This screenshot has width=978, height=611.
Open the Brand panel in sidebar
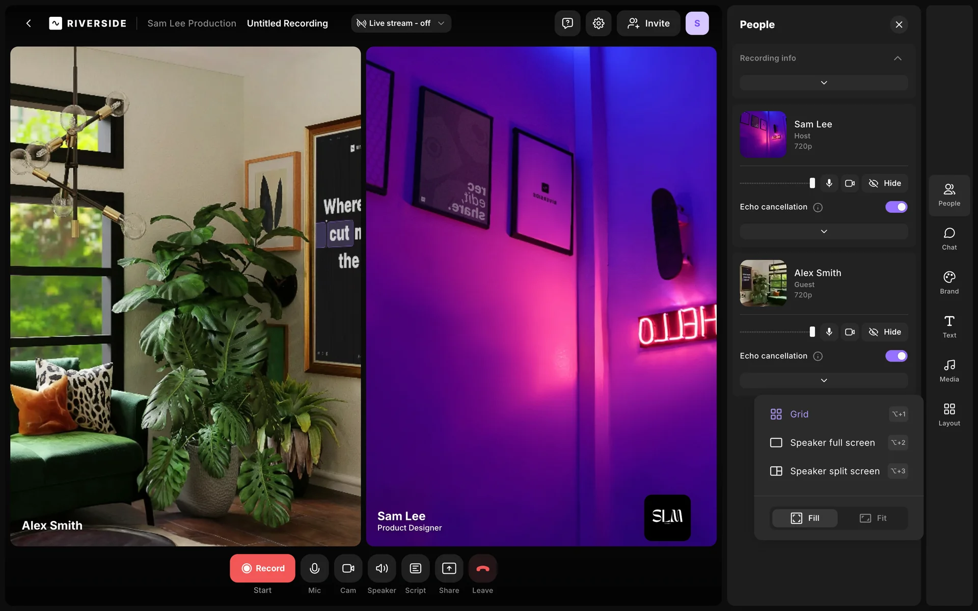(x=949, y=283)
